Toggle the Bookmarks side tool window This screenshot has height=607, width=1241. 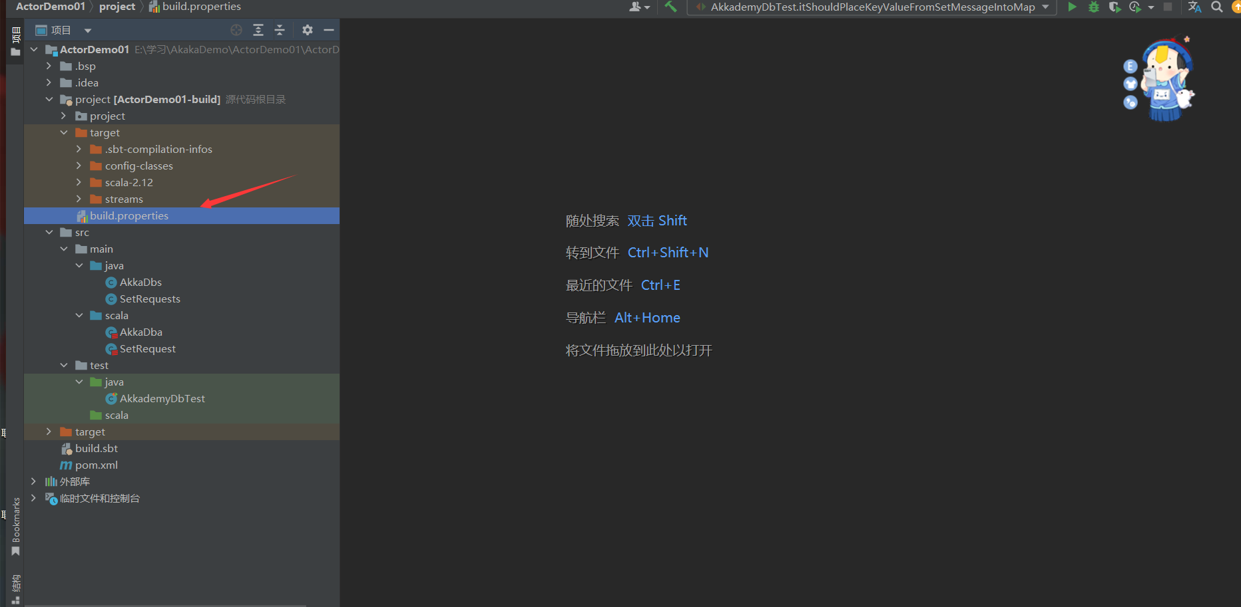[16, 527]
